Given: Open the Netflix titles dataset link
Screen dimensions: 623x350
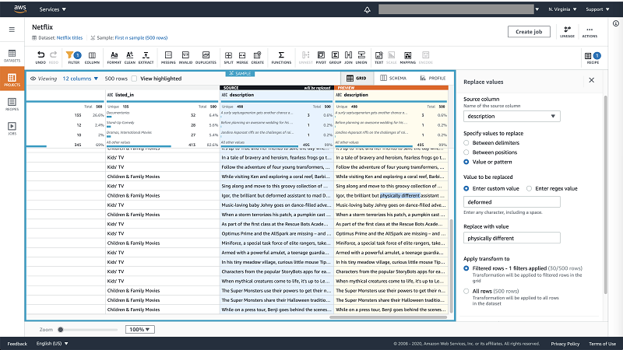Looking at the screenshot, I should click(x=69, y=37).
